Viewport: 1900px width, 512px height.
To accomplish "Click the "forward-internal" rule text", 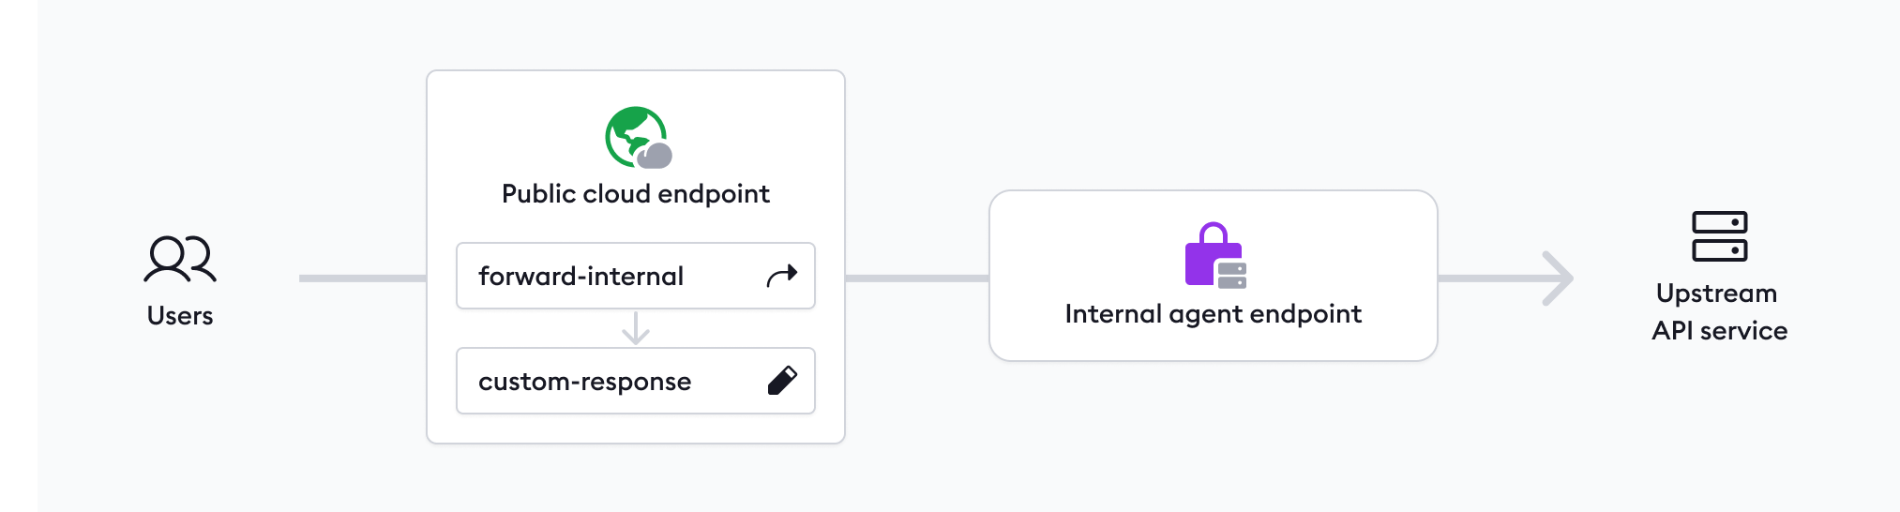I will (581, 277).
